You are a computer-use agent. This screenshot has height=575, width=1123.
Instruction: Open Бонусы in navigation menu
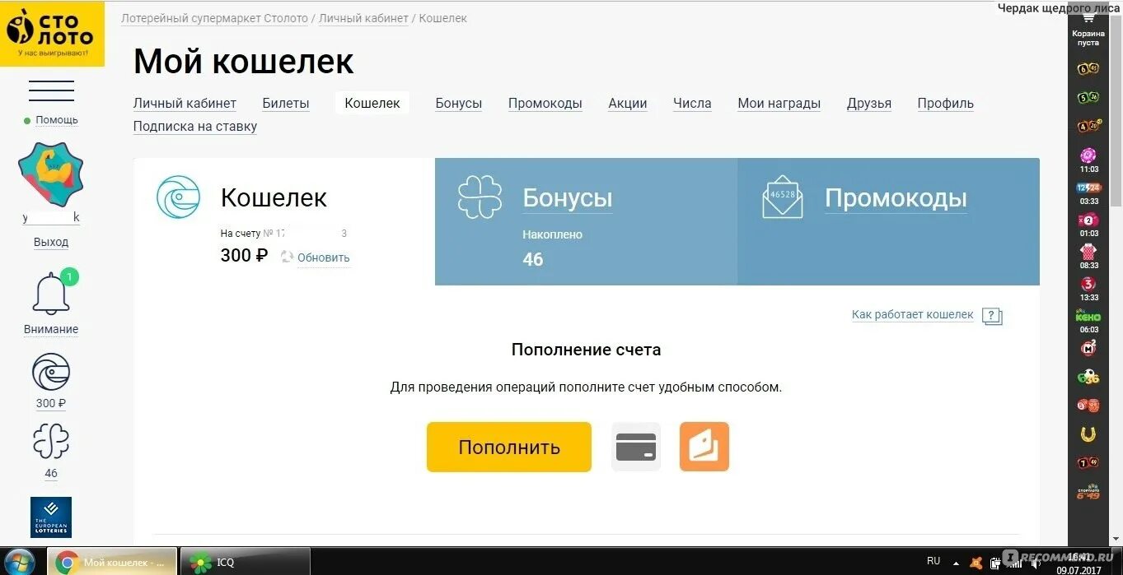click(x=459, y=104)
